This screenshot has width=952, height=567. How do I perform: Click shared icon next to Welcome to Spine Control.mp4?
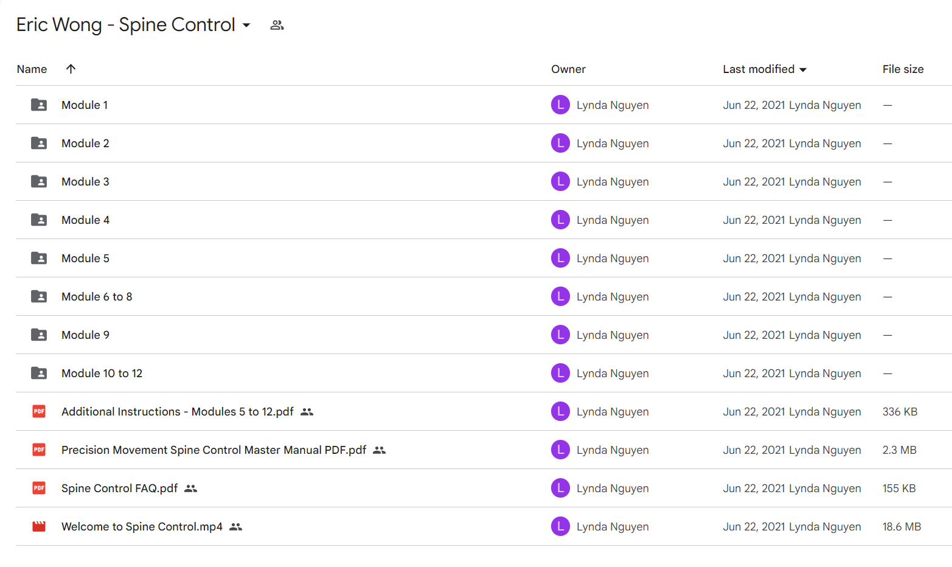coord(236,527)
